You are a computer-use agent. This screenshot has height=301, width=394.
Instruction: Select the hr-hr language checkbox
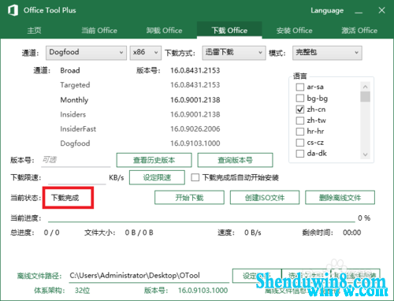tap(300, 132)
